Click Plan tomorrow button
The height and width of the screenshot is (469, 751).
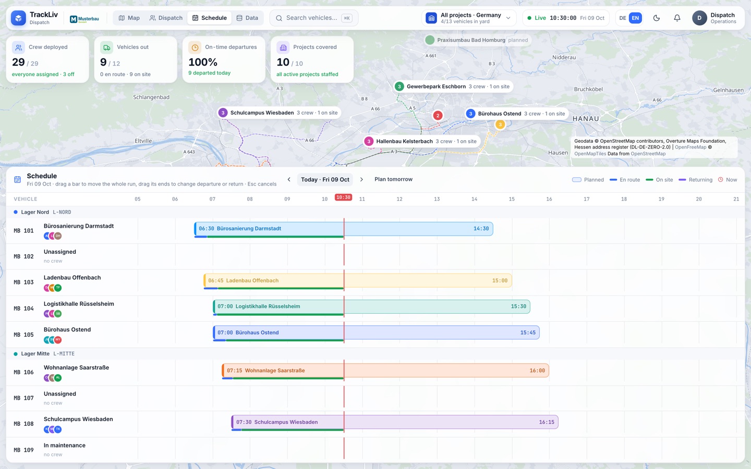coord(393,179)
